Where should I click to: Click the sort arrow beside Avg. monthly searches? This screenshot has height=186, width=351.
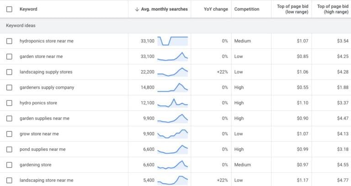click(x=137, y=9)
